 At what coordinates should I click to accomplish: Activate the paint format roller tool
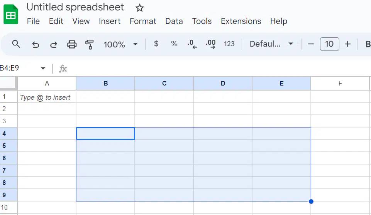(x=90, y=44)
